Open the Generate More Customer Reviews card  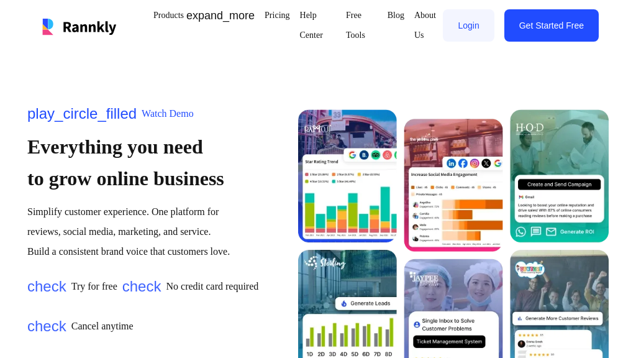(x=560, y=304)
